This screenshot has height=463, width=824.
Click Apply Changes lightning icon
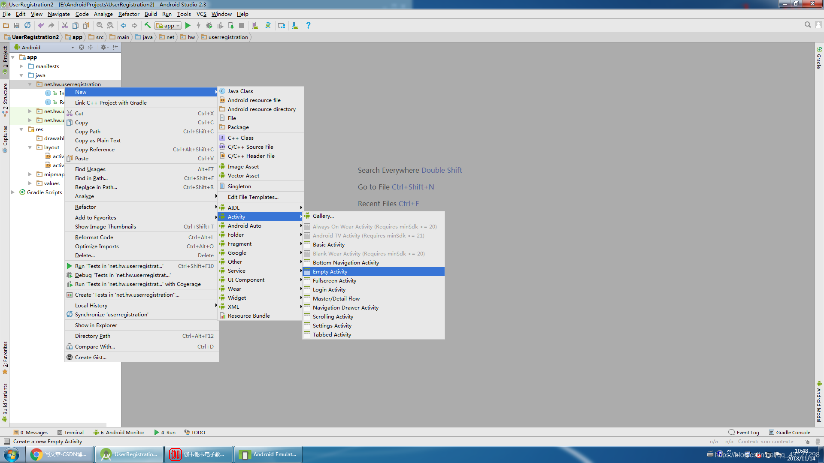pos(198,25)
